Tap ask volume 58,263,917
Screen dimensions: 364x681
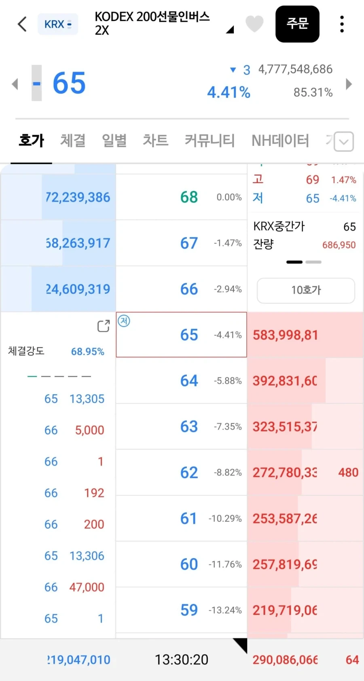(78, 243)
